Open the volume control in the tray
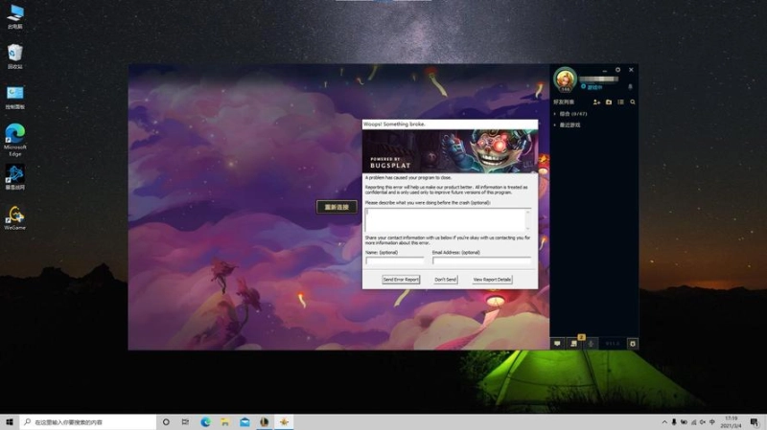Viewport: 767px width, 430px height. coord(703,422)
